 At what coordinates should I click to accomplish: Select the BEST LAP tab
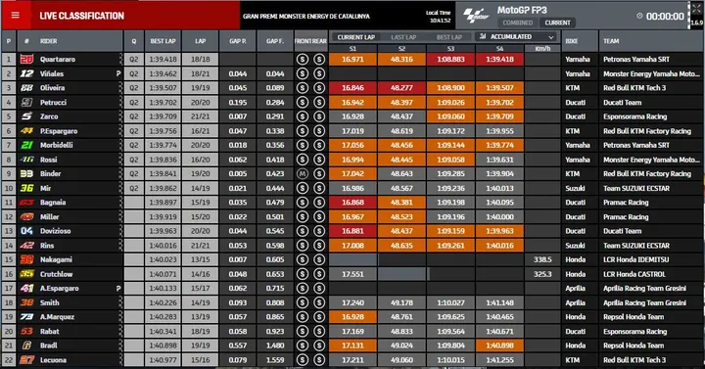pos(449,37)
